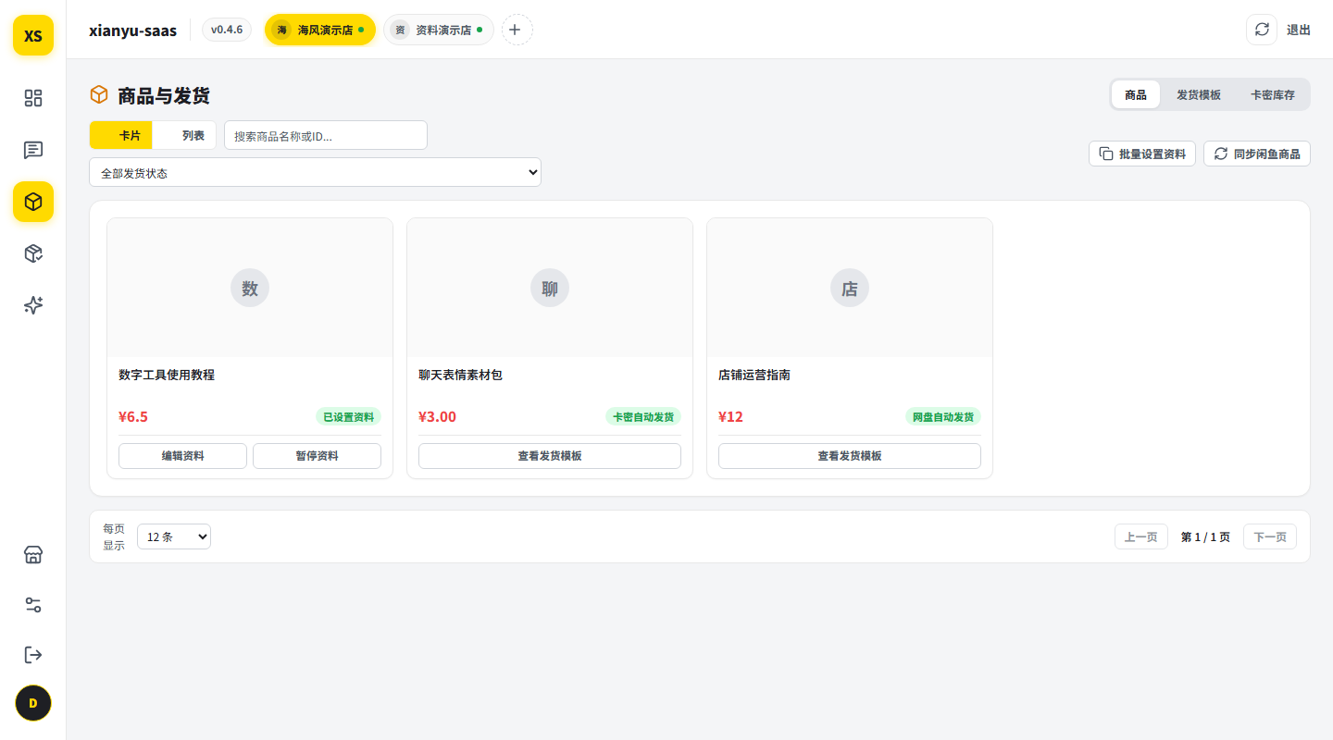Click the 同步闲鱼商品 button
This screenshot has height=740, width=1333.
pos(1257,154)
